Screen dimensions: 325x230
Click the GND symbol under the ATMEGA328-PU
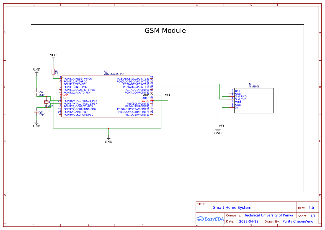point(109,139)
